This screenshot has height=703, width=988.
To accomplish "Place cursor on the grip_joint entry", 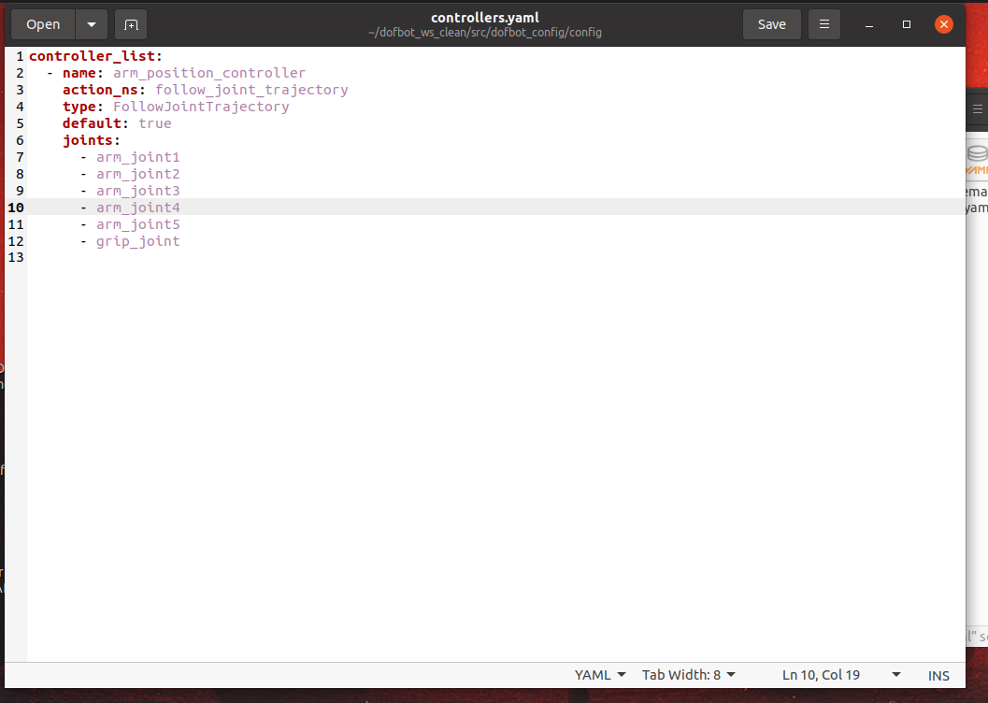I will 137,241.
